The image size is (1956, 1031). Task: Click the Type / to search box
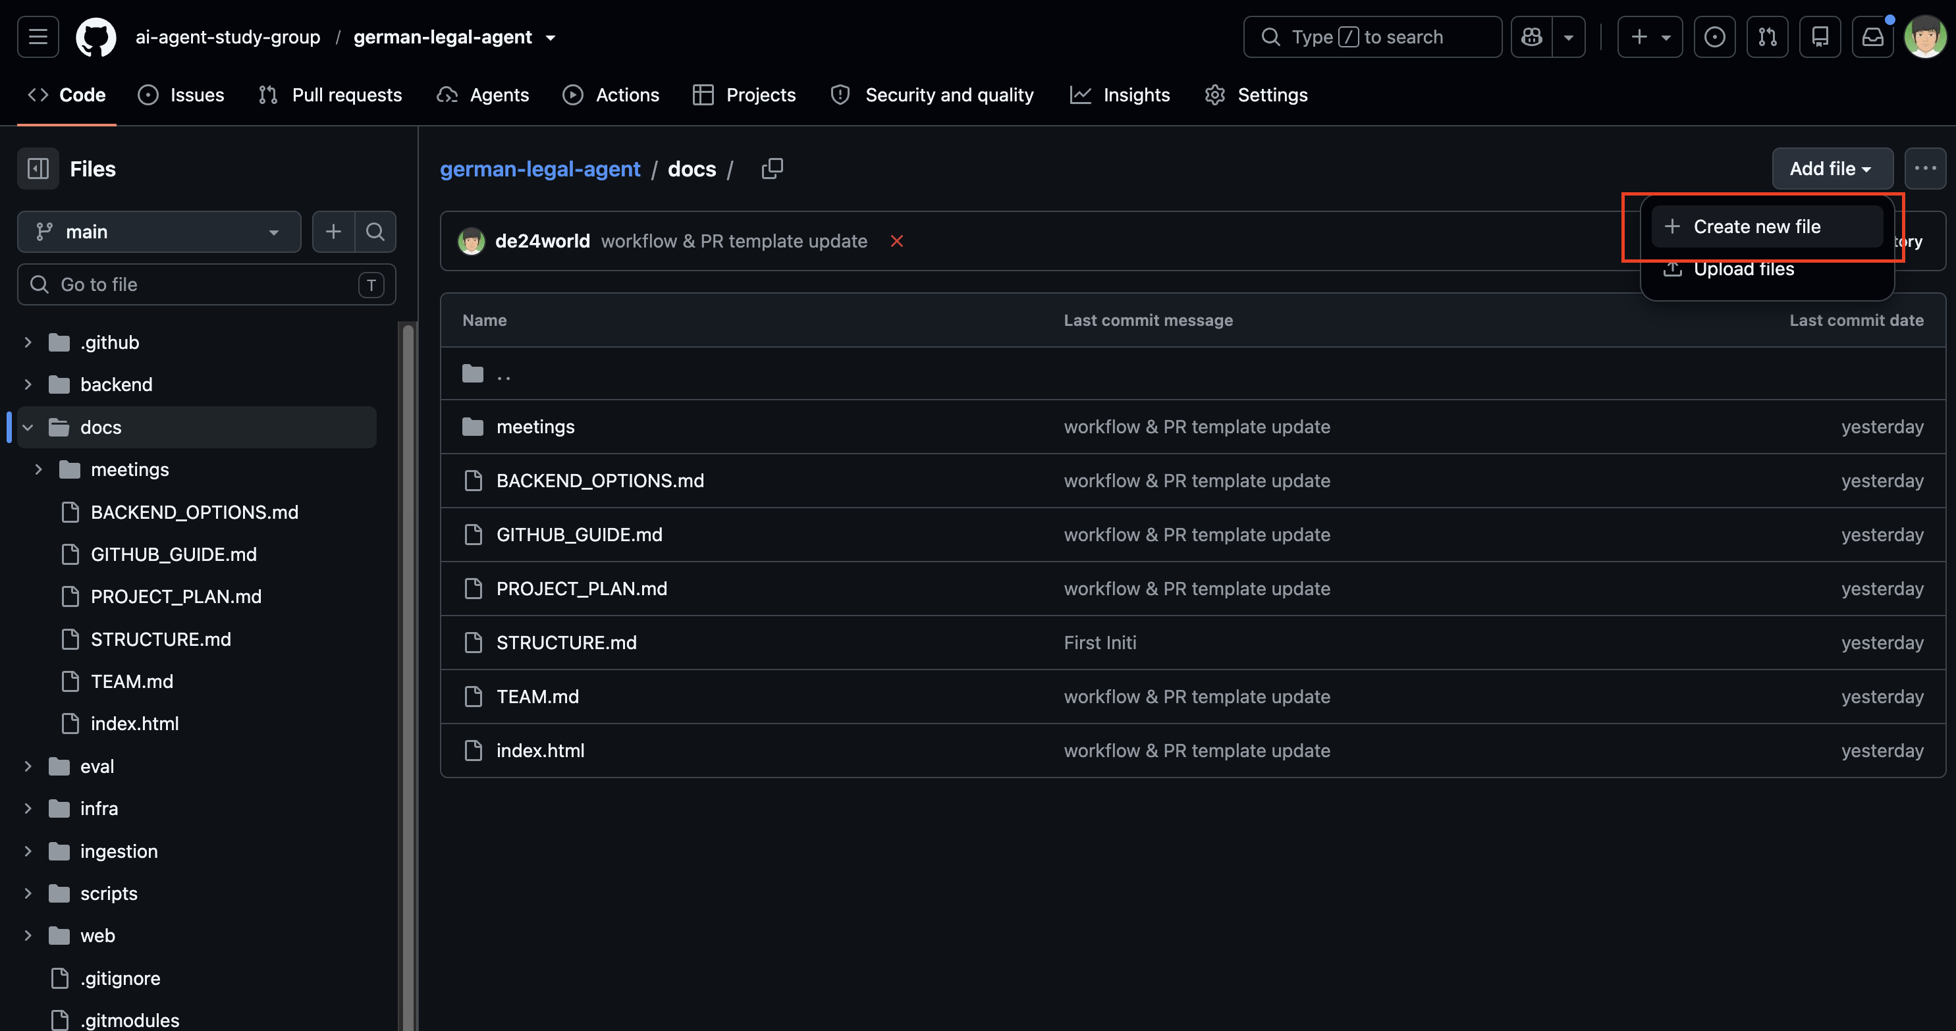coord(1373,36)
